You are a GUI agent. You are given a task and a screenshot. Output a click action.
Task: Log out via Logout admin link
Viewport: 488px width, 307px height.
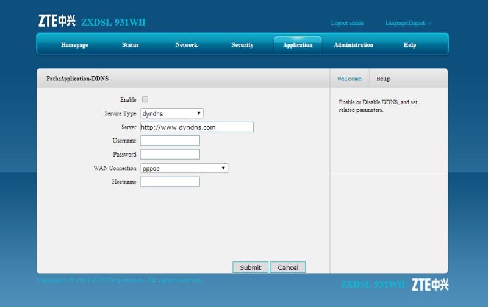[347, 23]
